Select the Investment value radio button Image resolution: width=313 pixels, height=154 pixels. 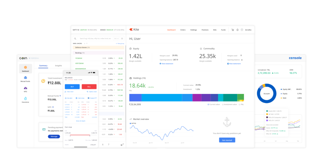223,104
